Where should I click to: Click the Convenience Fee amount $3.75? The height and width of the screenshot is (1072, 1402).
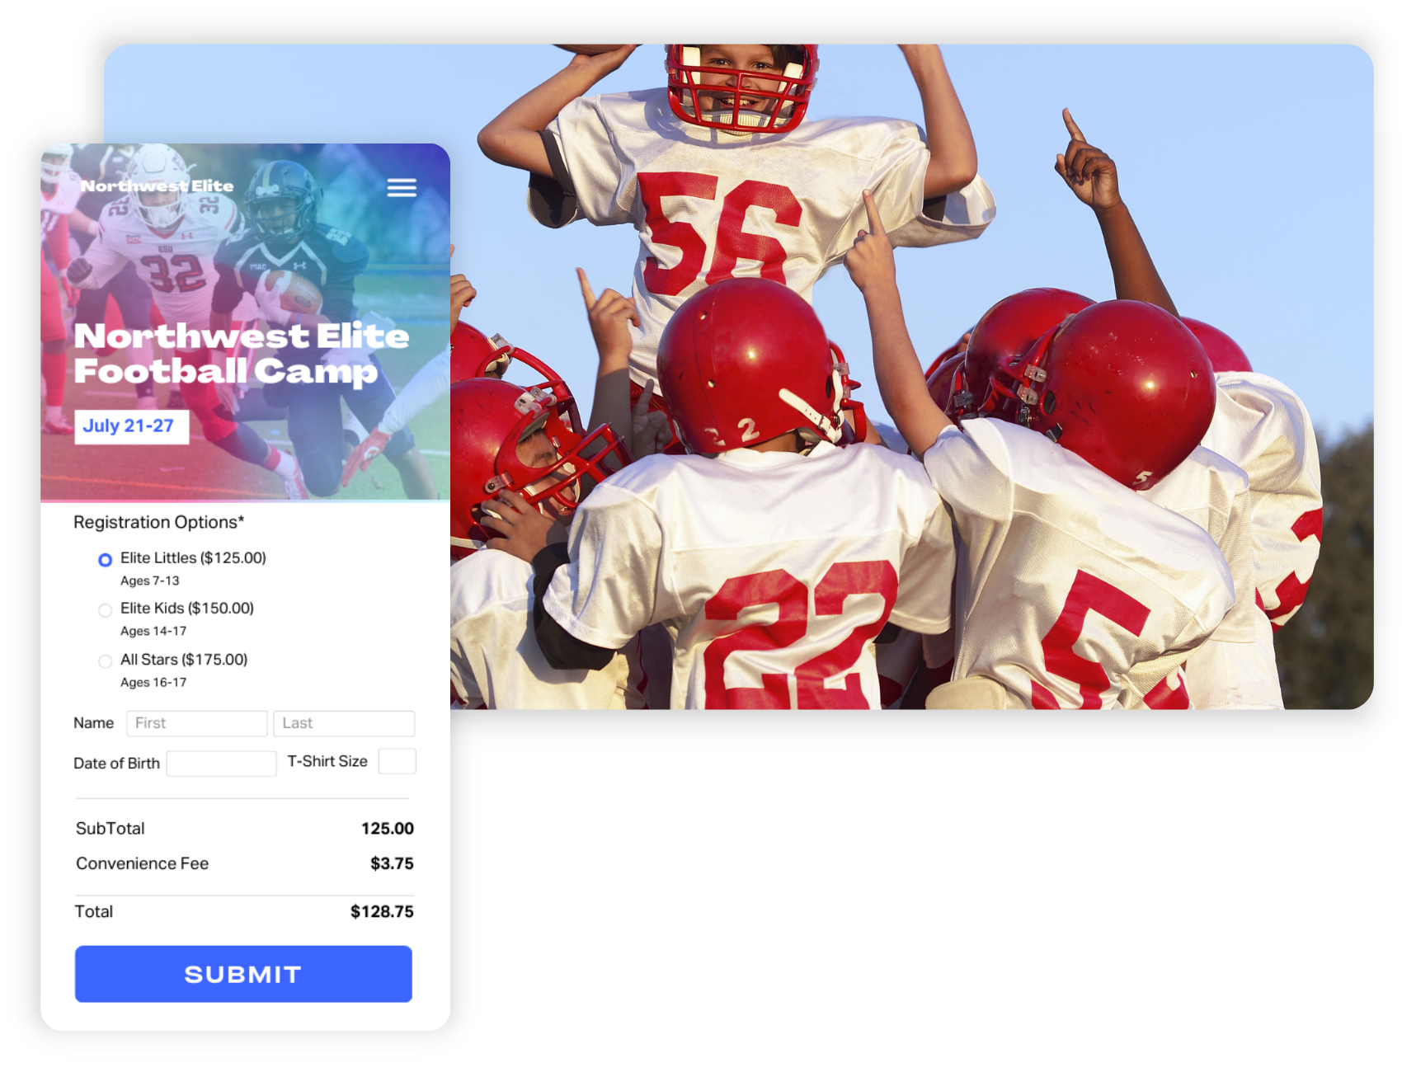point(392,863)
